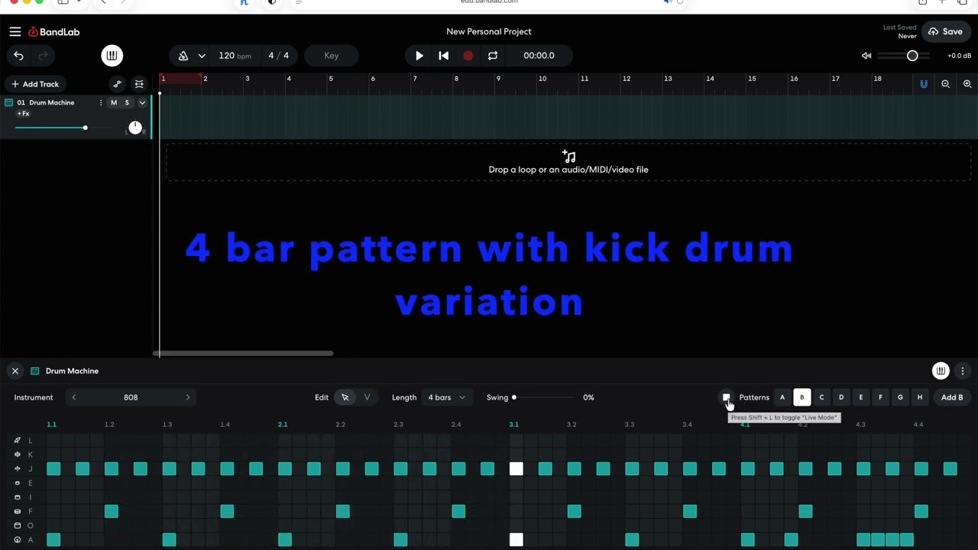The width and height of the screenshot is (978, 550).
Task: Open the BandLab hamburger menu
Action: 15,31
